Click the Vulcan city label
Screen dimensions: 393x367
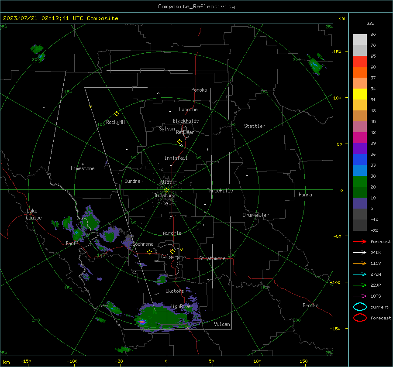pyautogui.click(x=222, y=324)
